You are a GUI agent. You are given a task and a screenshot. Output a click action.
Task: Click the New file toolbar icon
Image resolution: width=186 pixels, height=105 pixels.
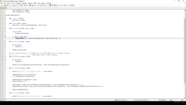click(x=1, y=5)
